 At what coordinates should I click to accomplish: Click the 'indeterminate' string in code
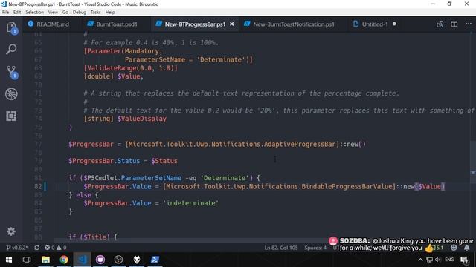tap(191, 203)
